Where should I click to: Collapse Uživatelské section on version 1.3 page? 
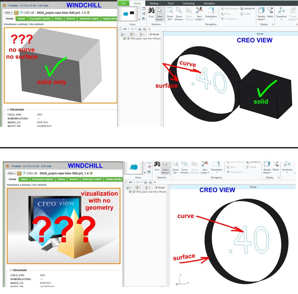[x=8, y=110]
